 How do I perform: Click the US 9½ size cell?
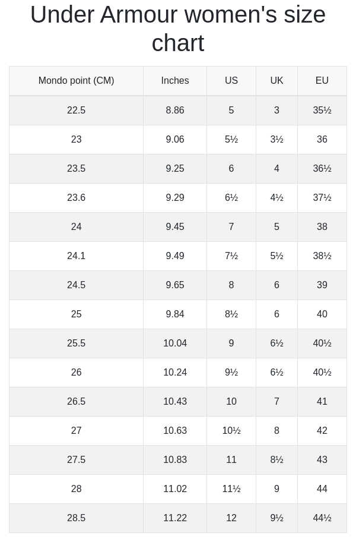[231, 373]
